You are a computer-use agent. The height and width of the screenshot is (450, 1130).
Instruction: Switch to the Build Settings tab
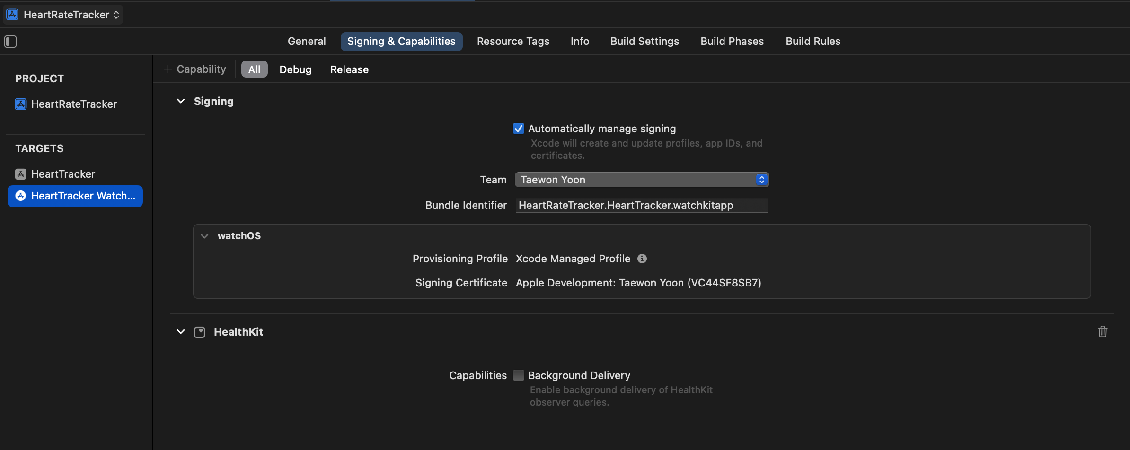click(x=644, y=41)
